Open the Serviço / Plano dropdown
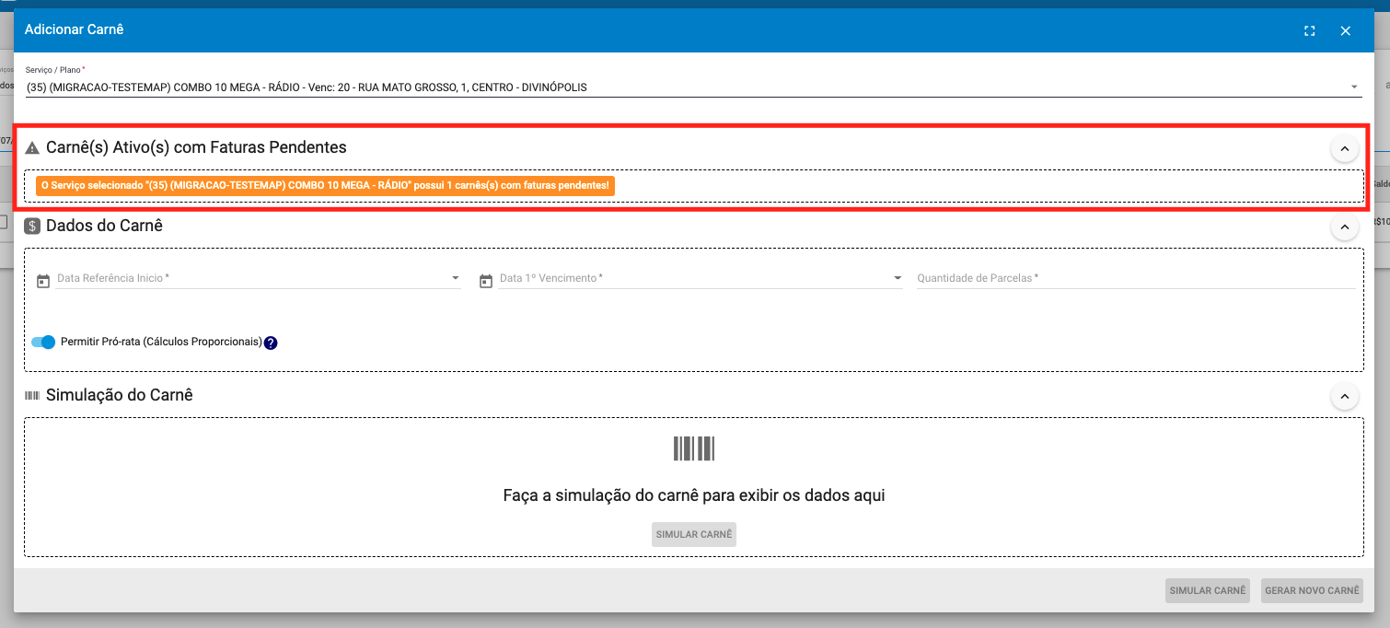Viewport: 1390px width, 628px height. (x=693, y=87)
